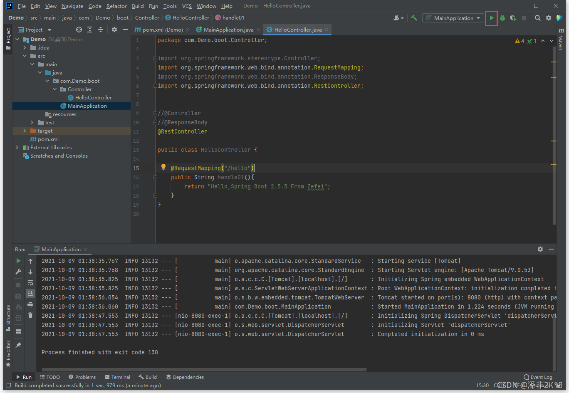This screenshot has width=569, height=393.
Task: Clear console with trash icon
Action: click(30, 315)
